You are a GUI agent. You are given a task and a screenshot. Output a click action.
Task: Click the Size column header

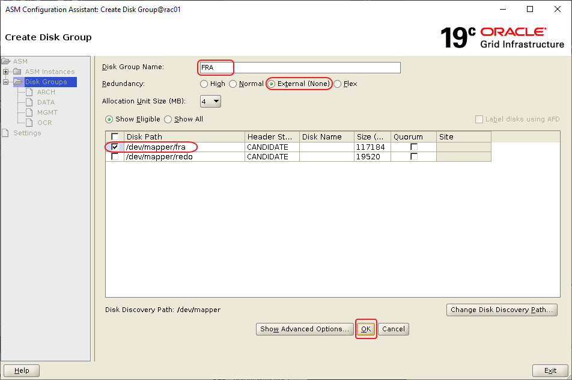coord(373,137)
